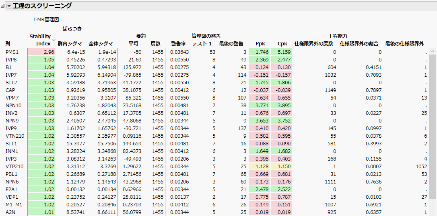
Task: Click the scrollbar up arrow
Action: point(433,51)
